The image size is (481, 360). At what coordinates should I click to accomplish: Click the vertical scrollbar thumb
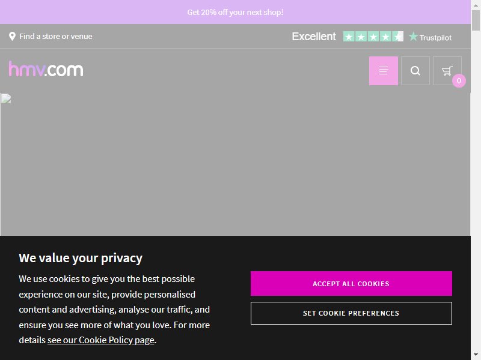[476, 20]
